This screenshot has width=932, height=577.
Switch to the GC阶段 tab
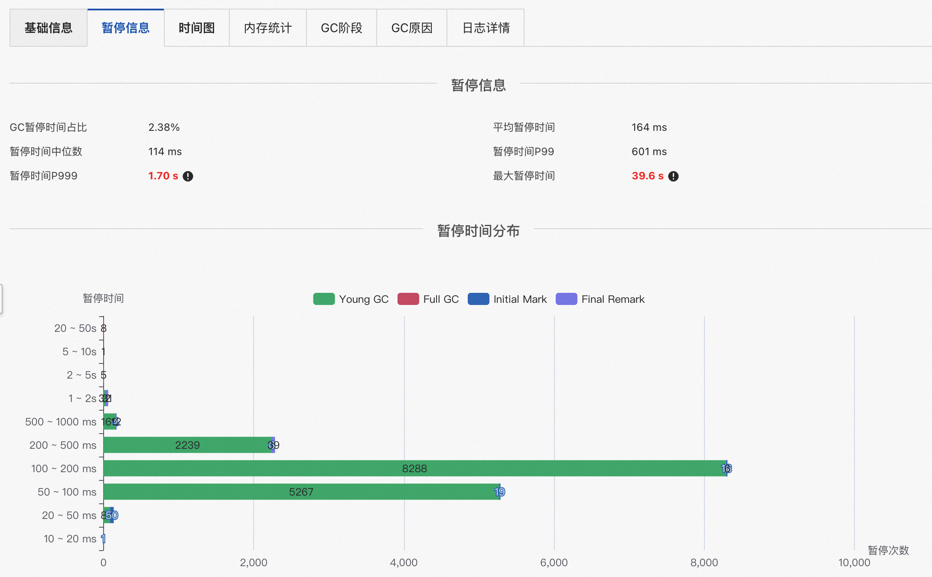point(341,28)
